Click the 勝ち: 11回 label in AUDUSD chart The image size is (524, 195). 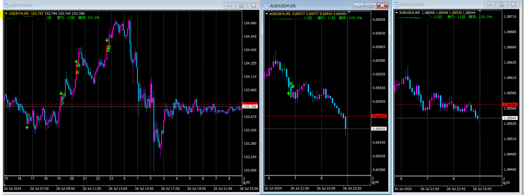tap(326, 18)
